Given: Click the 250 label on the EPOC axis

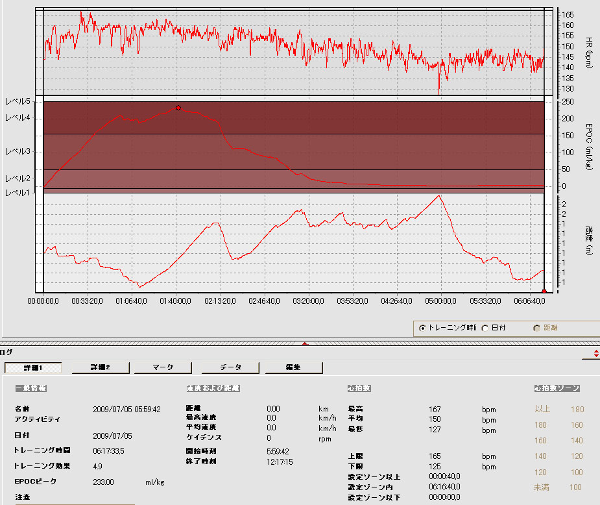Looking at the screenshot, I should pyautogui.click(x=568, y=102).
